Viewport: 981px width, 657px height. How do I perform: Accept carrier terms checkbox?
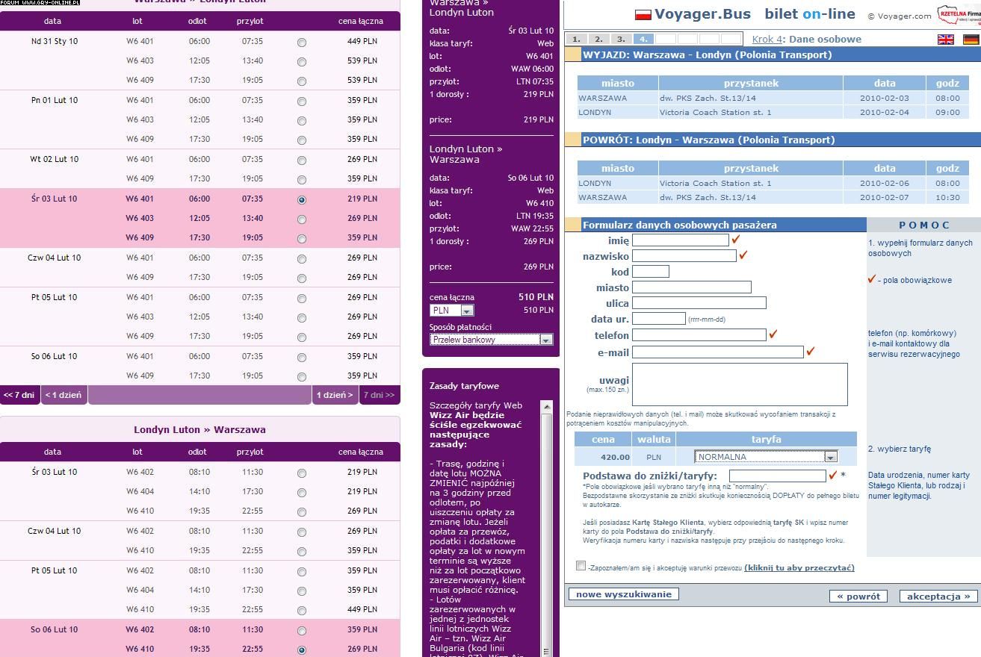581,566
